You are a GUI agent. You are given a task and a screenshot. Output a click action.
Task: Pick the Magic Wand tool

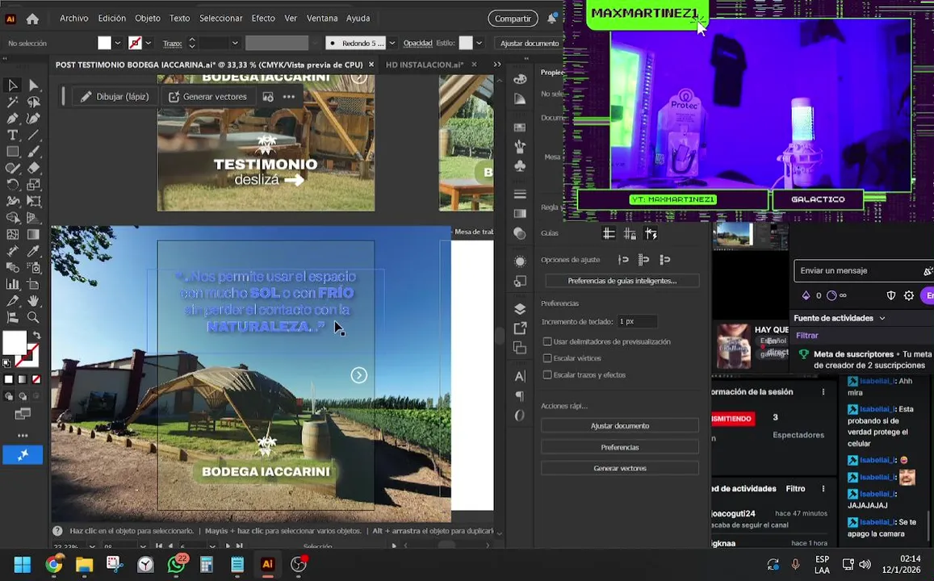point(12,102)
